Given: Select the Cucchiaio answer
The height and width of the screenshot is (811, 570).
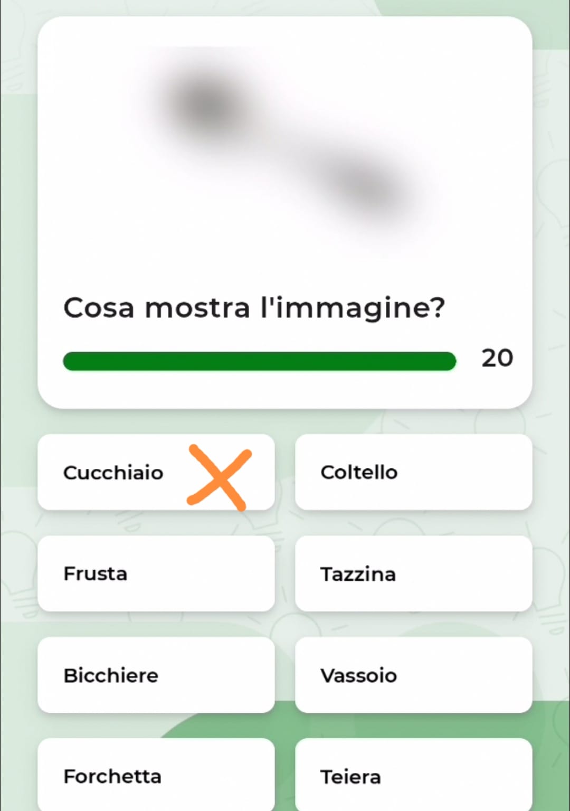Looking at the screenshot, I should (156, 472).
